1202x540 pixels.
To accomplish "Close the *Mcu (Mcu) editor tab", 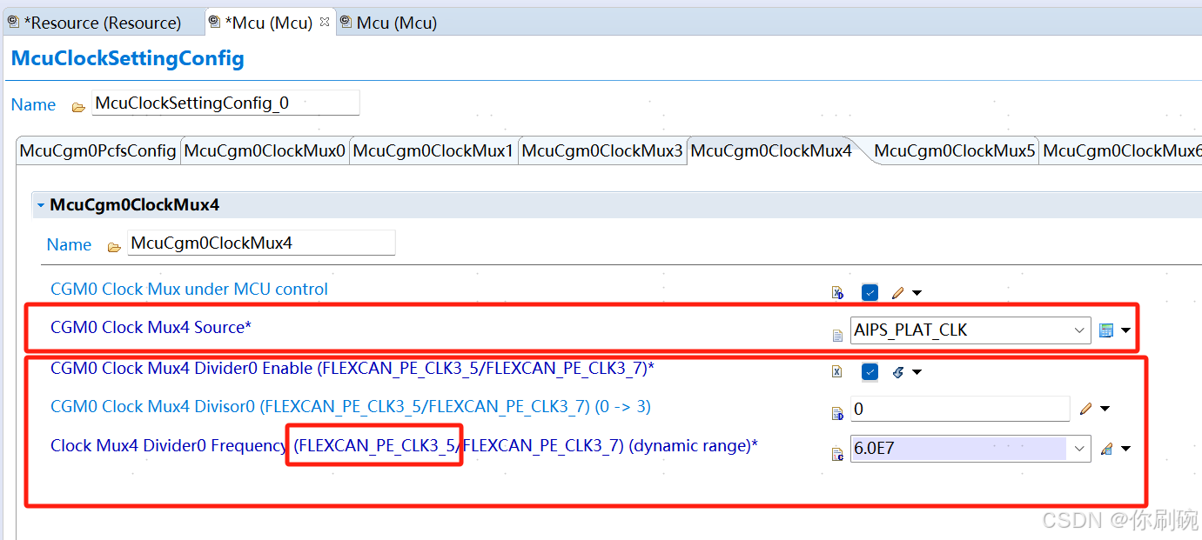I will click(325, 22).
